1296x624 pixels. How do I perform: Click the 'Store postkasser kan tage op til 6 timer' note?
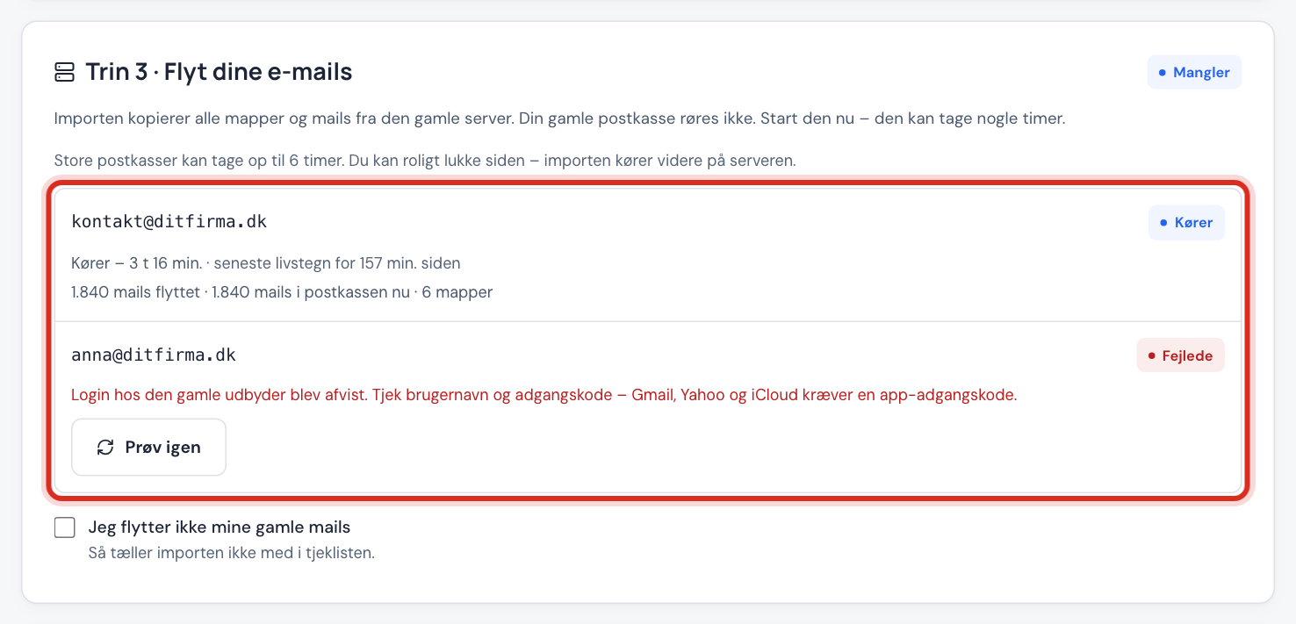[425, 161]
